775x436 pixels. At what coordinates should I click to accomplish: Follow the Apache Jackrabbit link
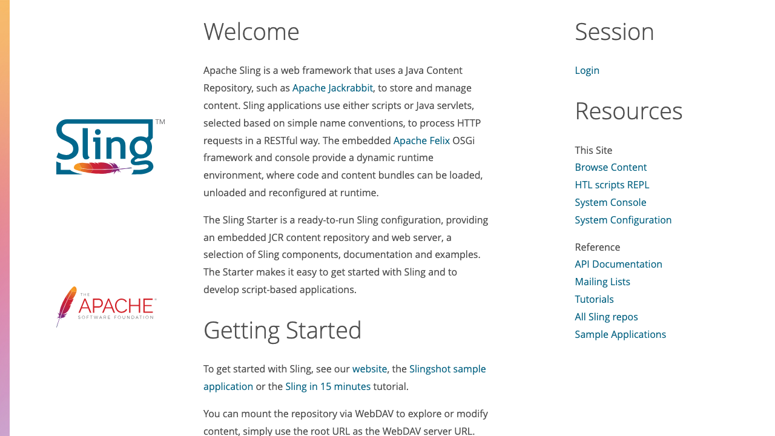pos(332,88)
